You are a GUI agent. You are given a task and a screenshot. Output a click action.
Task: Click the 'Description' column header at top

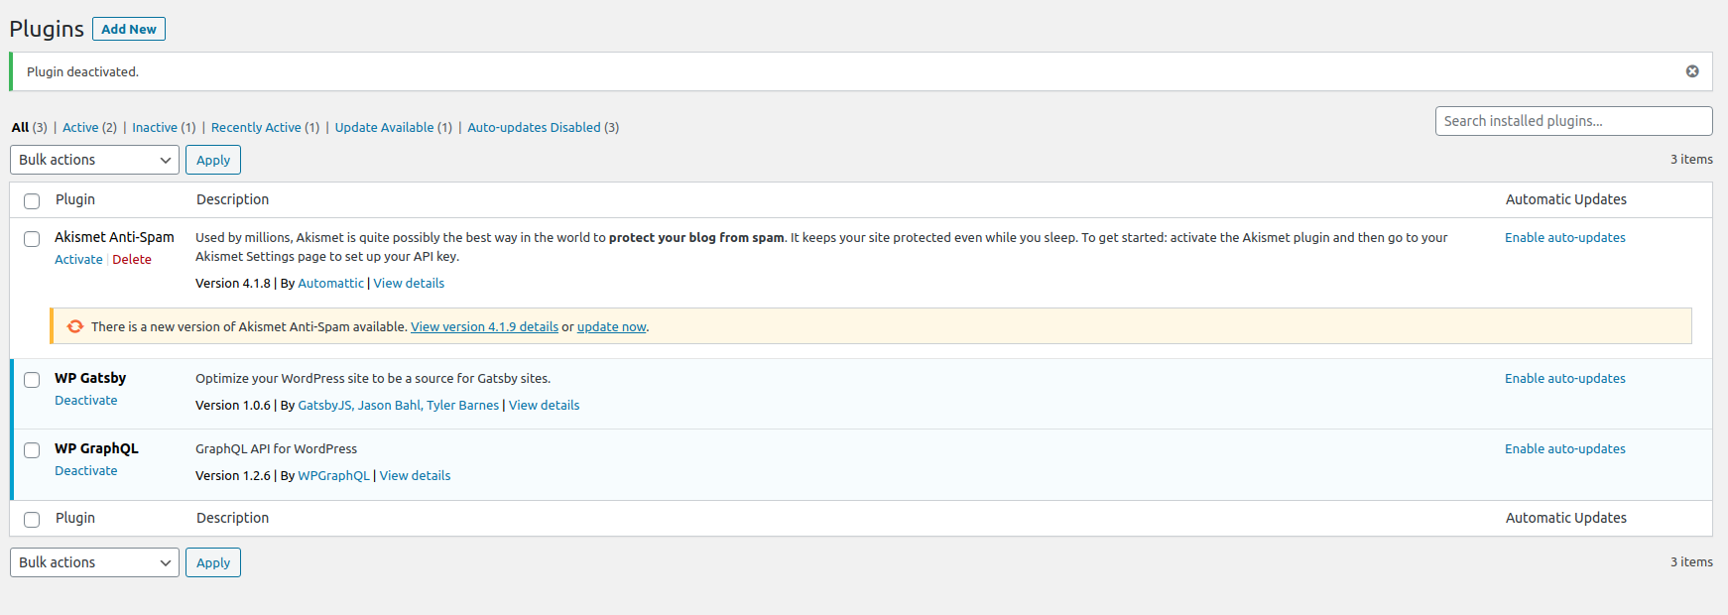232,199
